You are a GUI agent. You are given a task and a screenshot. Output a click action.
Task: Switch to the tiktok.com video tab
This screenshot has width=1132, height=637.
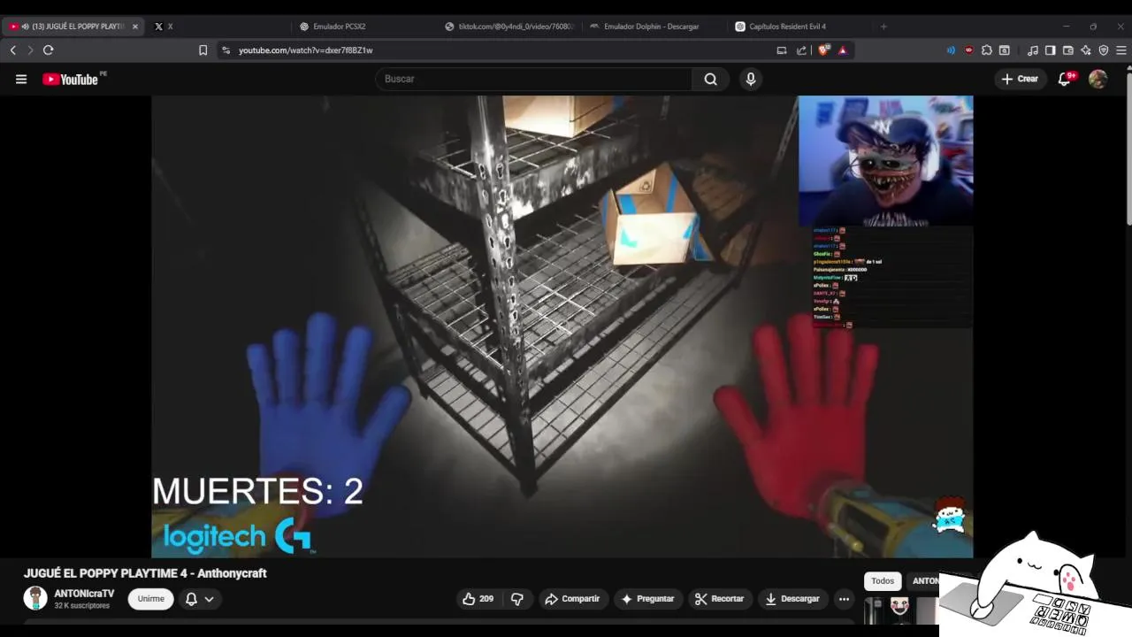(509, 27)
